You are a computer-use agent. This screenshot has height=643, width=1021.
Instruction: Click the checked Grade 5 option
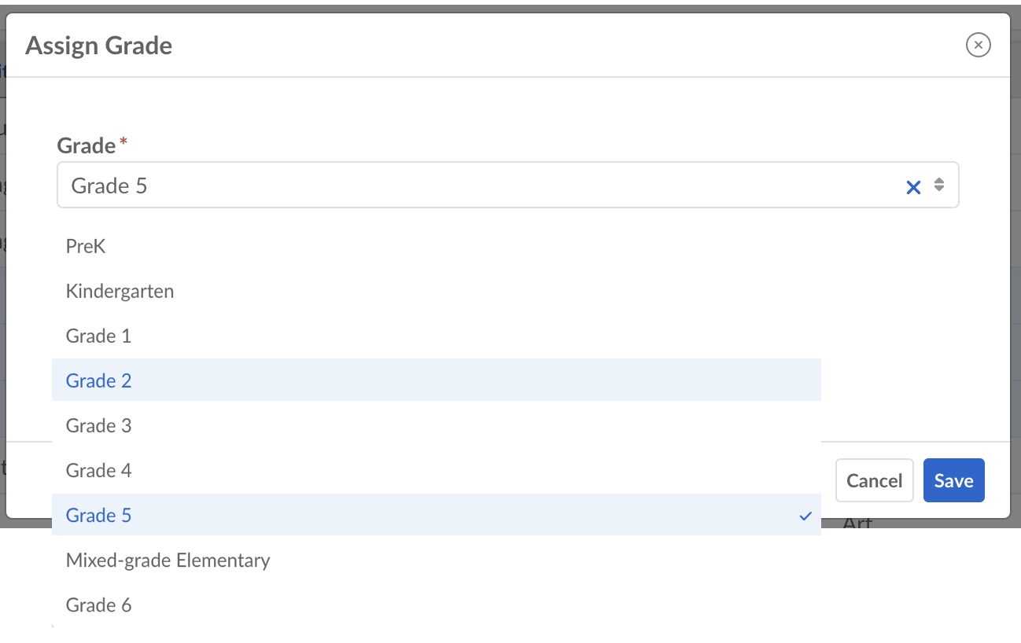tap(98, 516)
